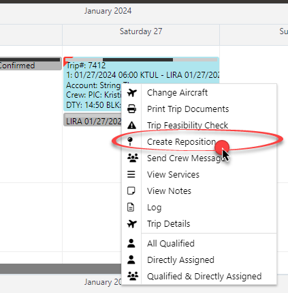Click the printer icon for Print Trip Documents
Image resolution: width=288 pixels, height=293 pixels.
[x=132, y=109]
